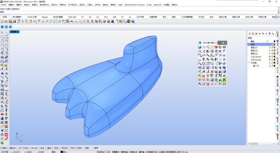
Task: Enable the 交点 osnap checkbox
Action: pos(39,148)
